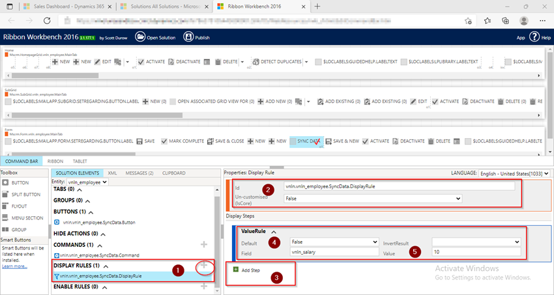The image size is (554, 295).
Task: Open the browser Favorites star list icon
Action: tap(488, 20)
